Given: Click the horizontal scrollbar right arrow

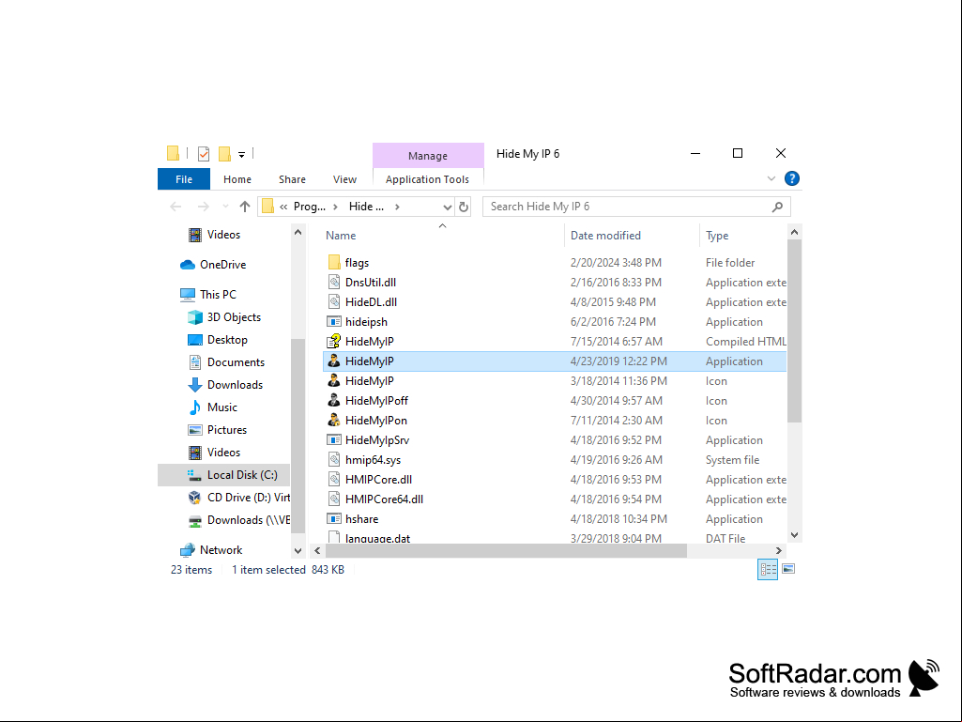Looking at the screenshot, I should [x=779, y=551].
